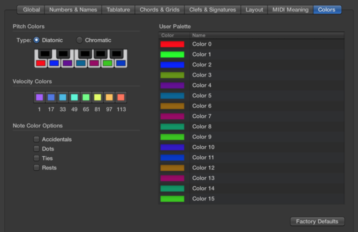Switch to the Clefs & Signatures tab
This screenshot has width=358, height=232.
[x=212, y=9]
